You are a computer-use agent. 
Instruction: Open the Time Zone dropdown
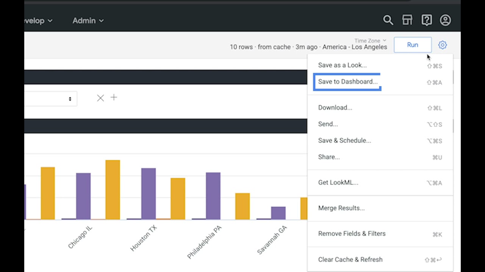pos(370,40)
